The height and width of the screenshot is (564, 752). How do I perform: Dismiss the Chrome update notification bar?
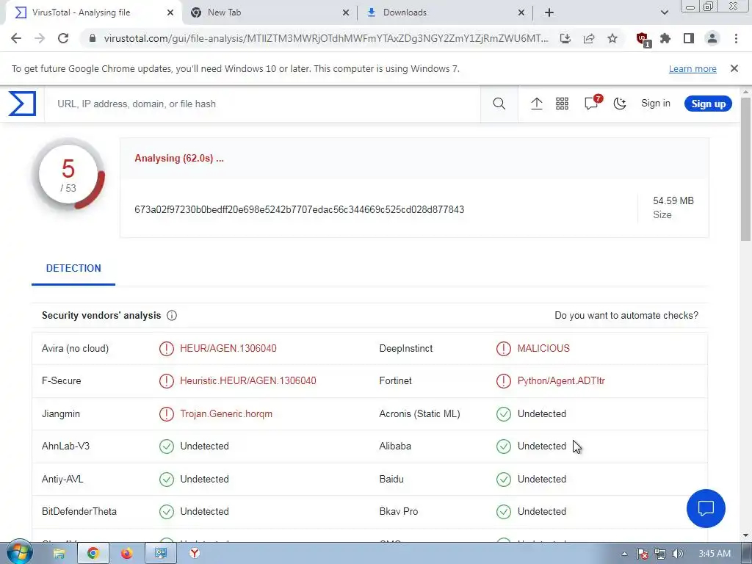pos(734,68)
